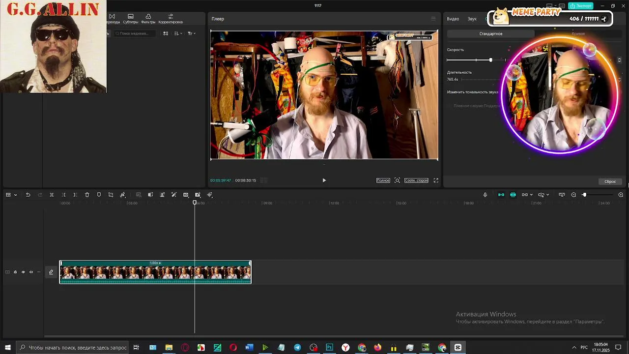
Task: Mute the track with speaker icon
Action: [31, 272]
